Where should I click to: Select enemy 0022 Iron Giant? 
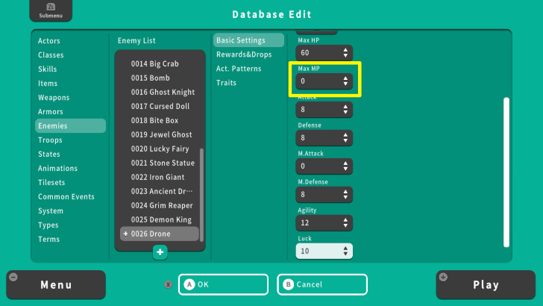(x=160, y=178)
